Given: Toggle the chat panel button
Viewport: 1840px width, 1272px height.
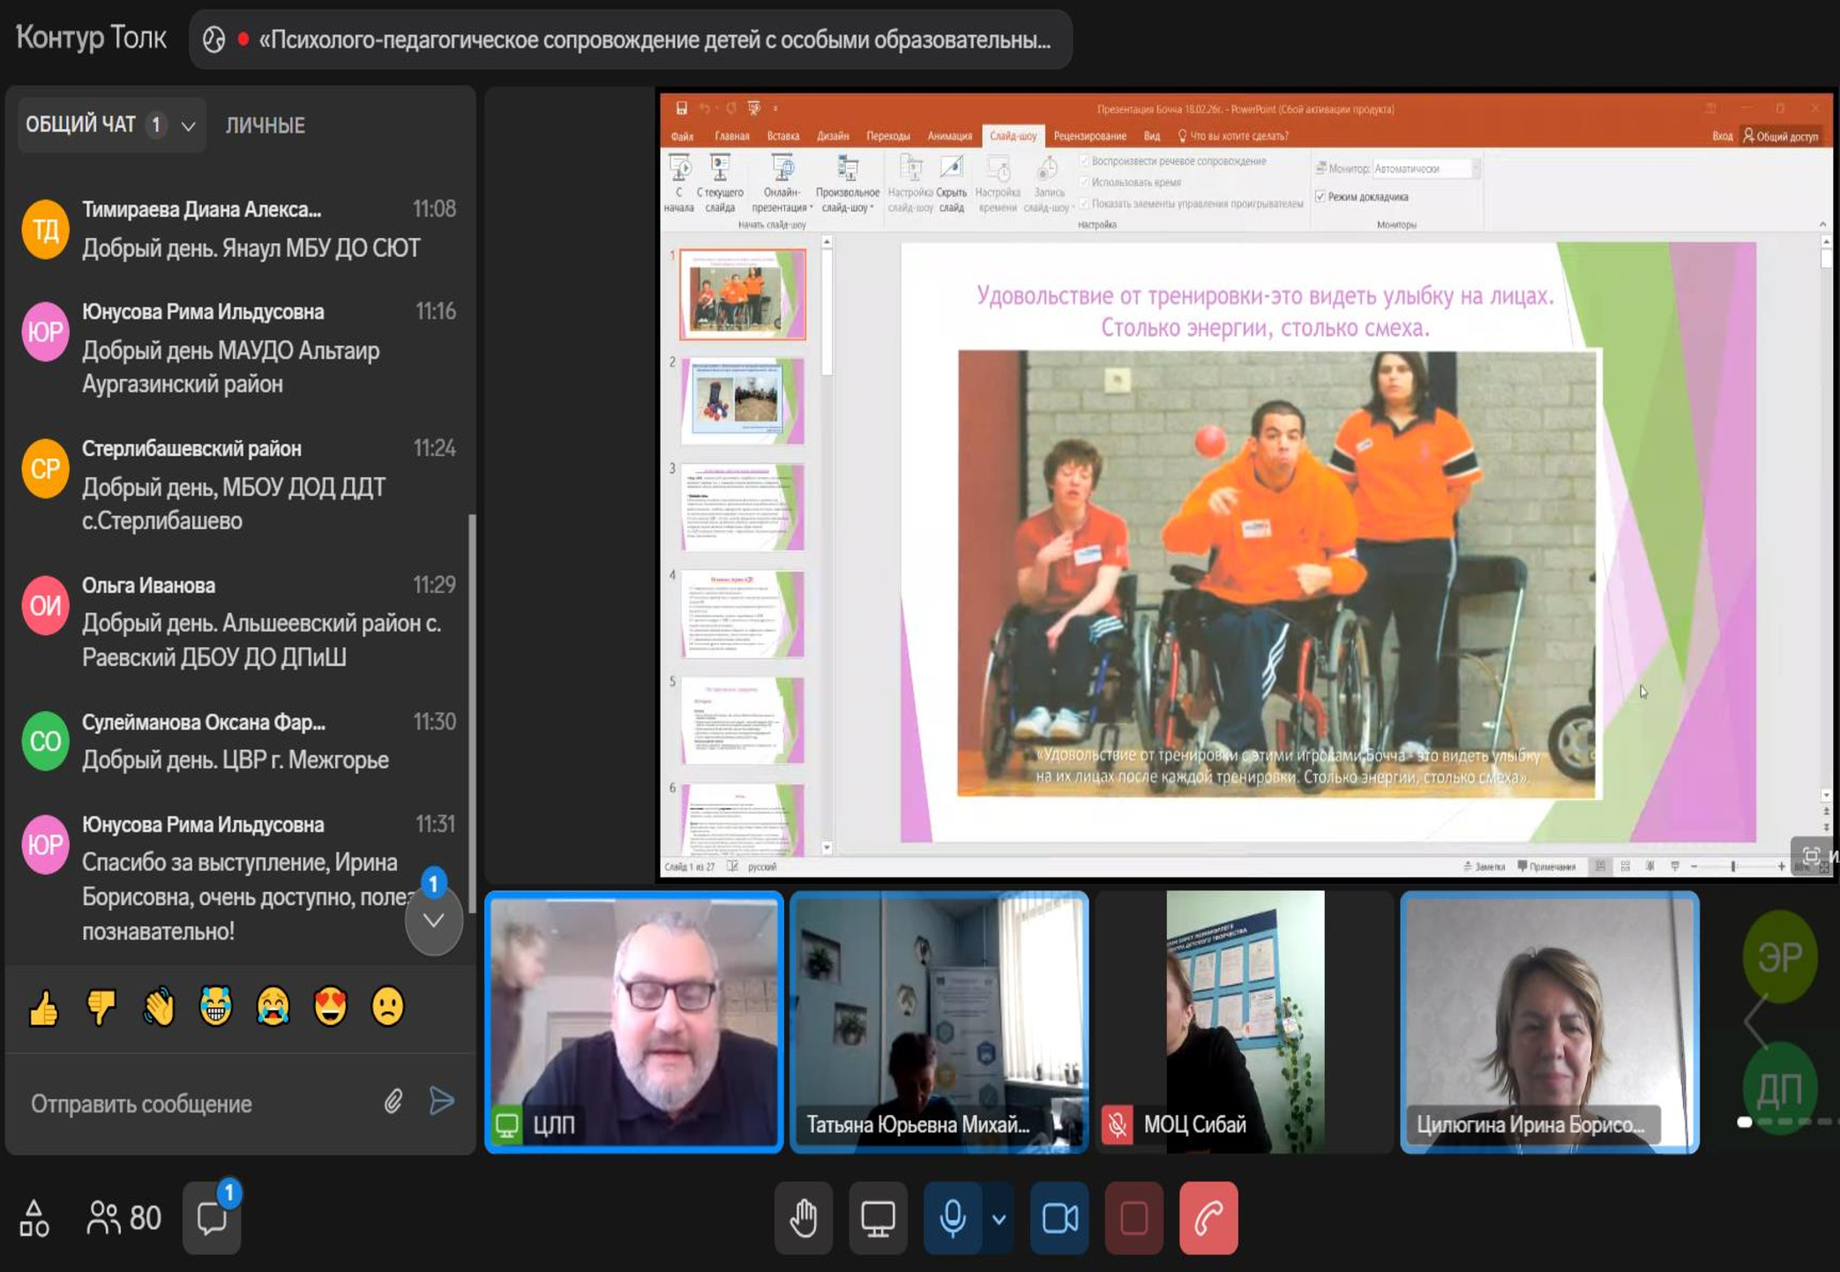Looking at the screenshot, I should click(212, 1218).
